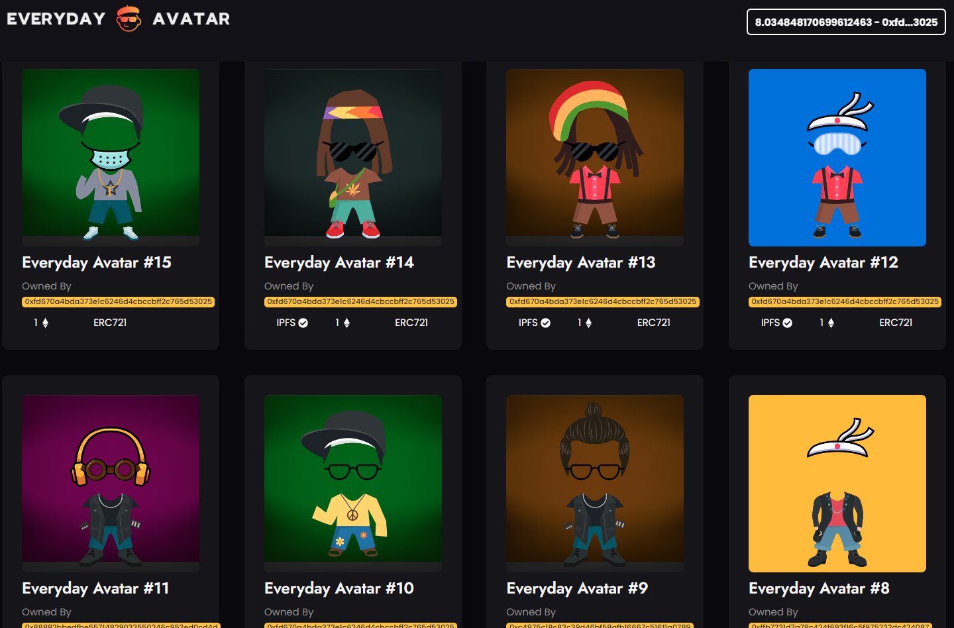Click the IPFS text on Avatar #13
The image size is (954, 628).
tap(528, 323)
